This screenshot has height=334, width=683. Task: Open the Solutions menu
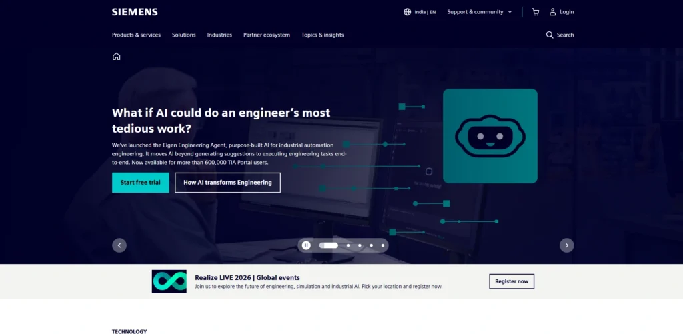coord(184,35)
